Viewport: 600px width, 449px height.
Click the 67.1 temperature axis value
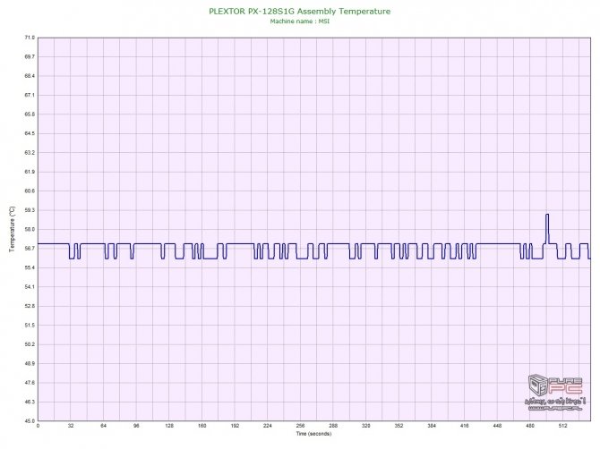[x=30, y=95]
